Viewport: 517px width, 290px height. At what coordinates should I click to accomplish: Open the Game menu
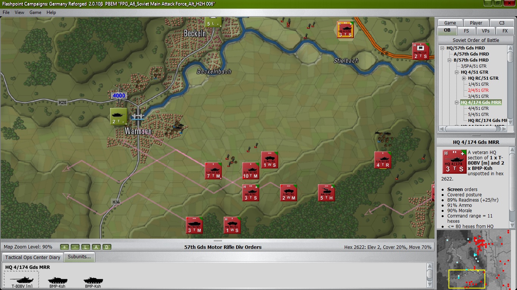36,12
